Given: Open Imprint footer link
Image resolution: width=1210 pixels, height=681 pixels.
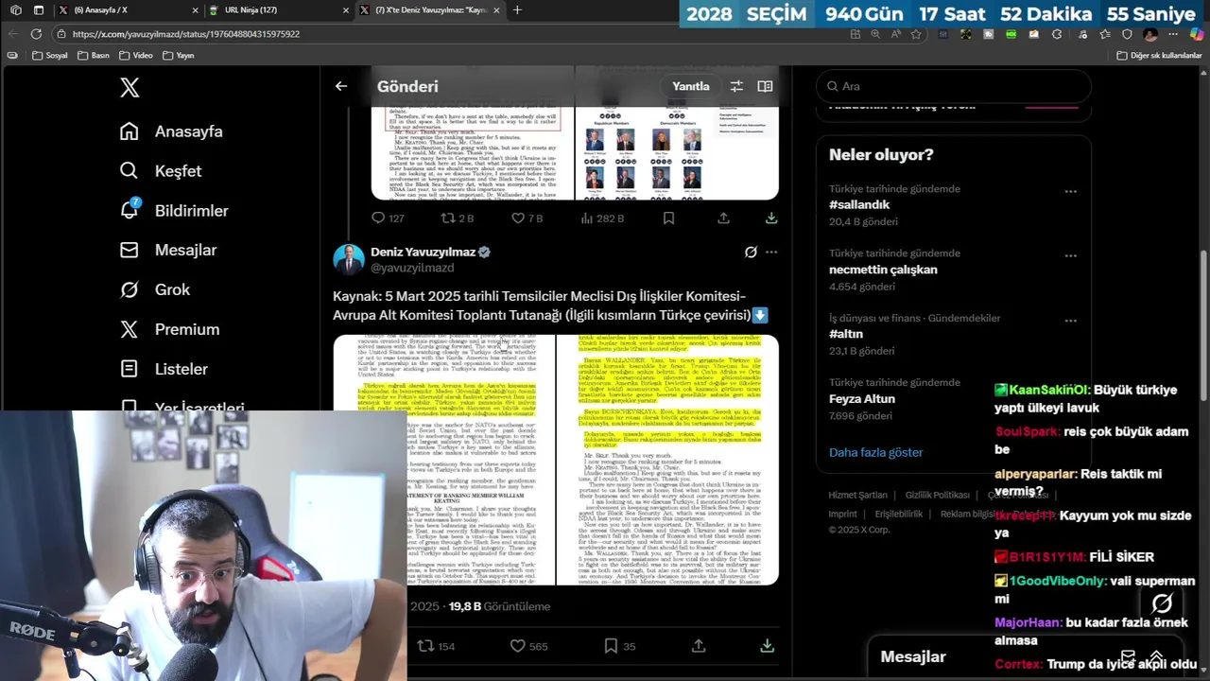Looking at the screenshot, I should pyautogui.click(x=843, y=514).
